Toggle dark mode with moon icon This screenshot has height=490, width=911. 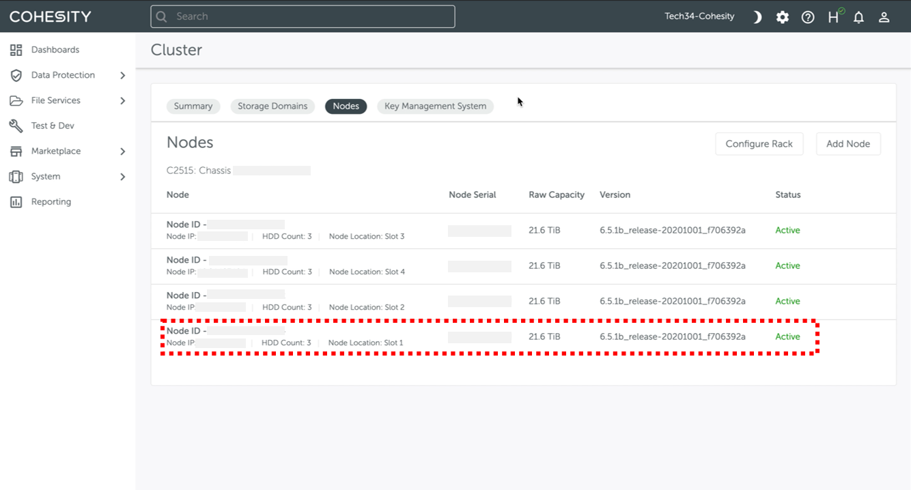(x=757, y=17)
